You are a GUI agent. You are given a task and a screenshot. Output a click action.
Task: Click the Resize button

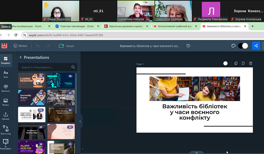click(20, 46)
